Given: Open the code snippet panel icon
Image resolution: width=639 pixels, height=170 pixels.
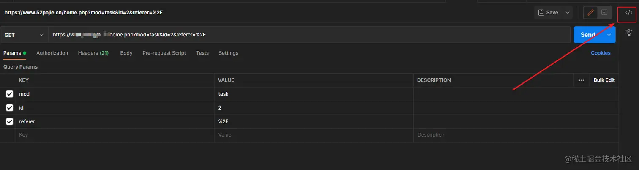Looking at the screenshot, I should point(629,13).
